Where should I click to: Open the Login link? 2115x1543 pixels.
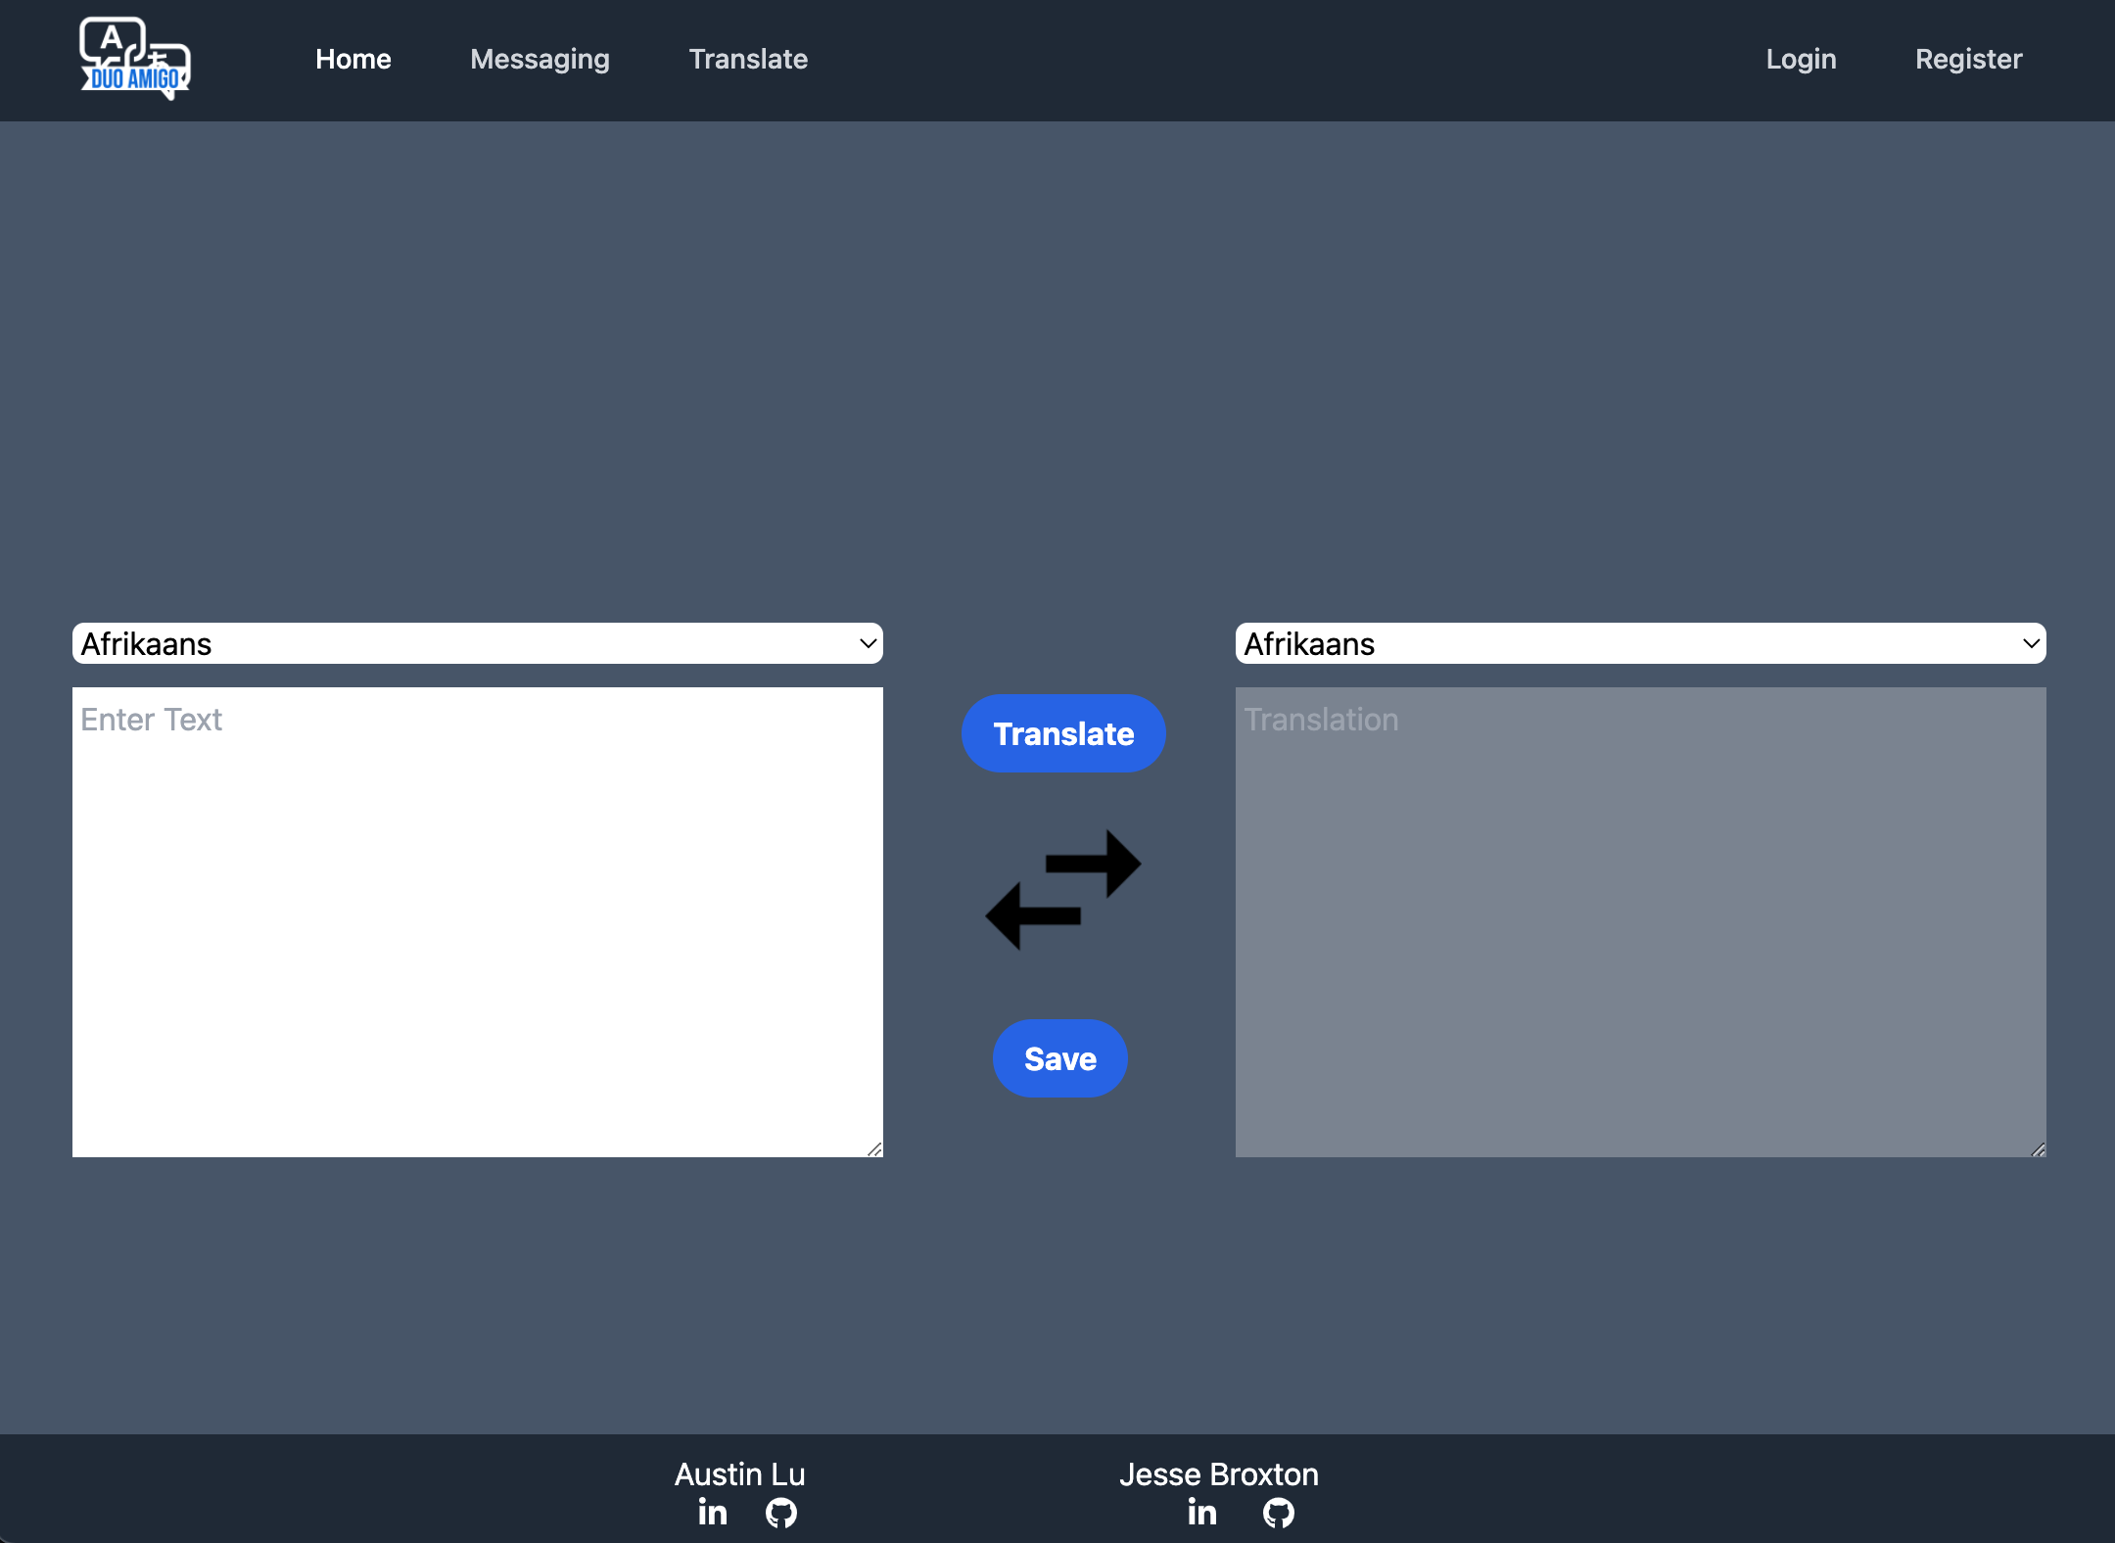pyautogui.click(x=1801, y=60)
